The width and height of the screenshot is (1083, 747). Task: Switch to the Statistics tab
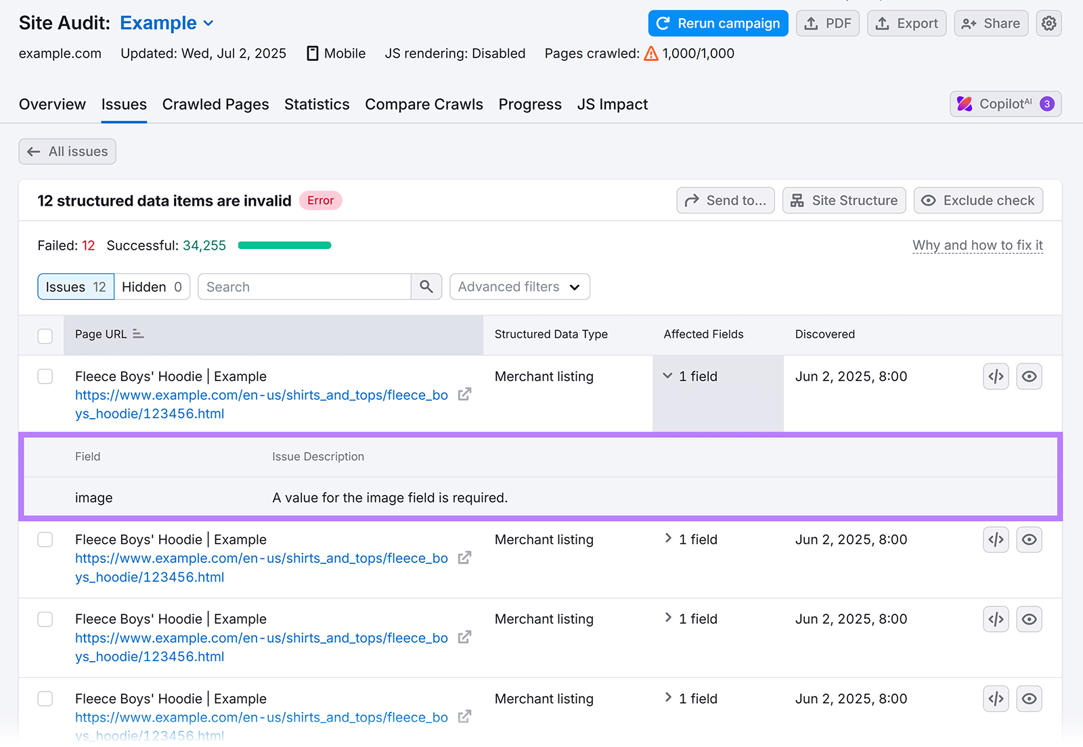[x=317, y=104]
